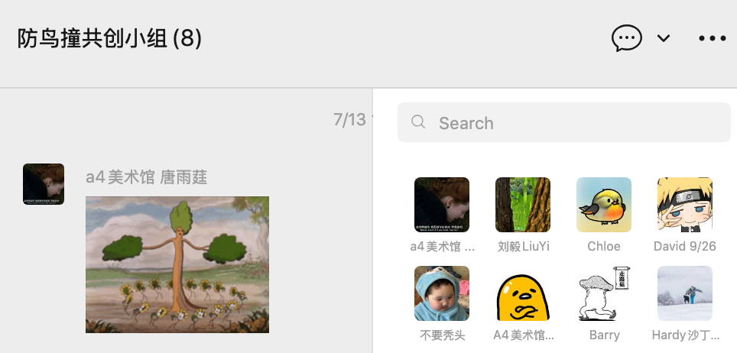Open the dancing tree image message

click(177, 264)
